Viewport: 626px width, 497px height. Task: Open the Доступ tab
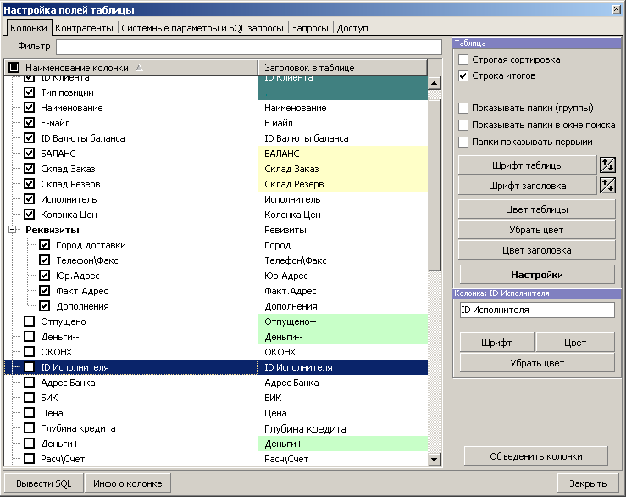[x=352, y=28]
